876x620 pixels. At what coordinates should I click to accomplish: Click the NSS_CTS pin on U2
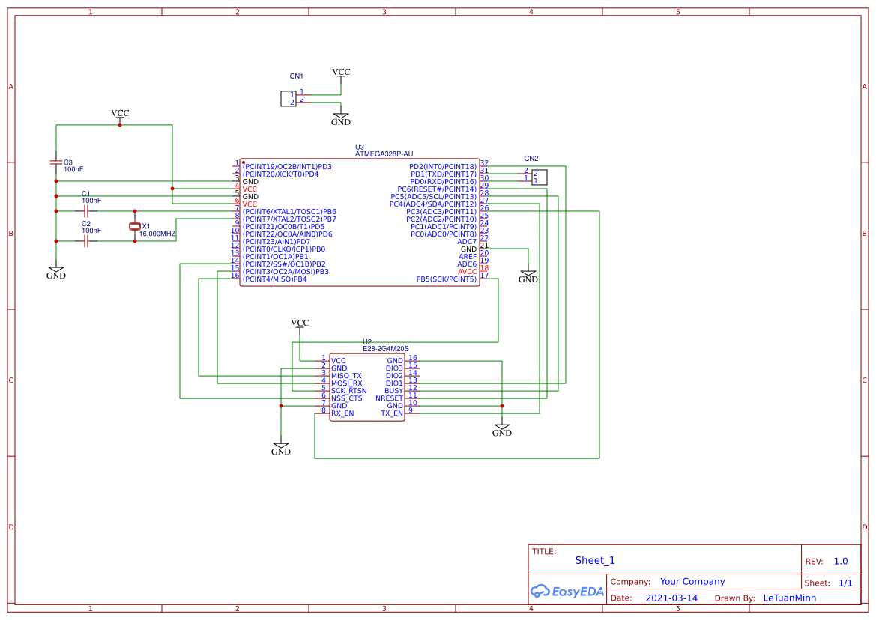click(x=347, y=398)
